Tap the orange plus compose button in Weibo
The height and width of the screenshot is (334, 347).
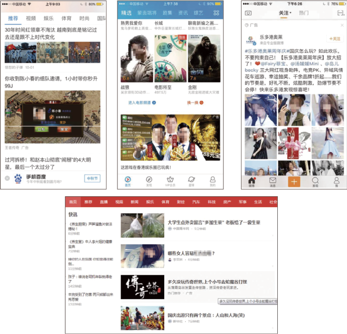pos(294,182)
